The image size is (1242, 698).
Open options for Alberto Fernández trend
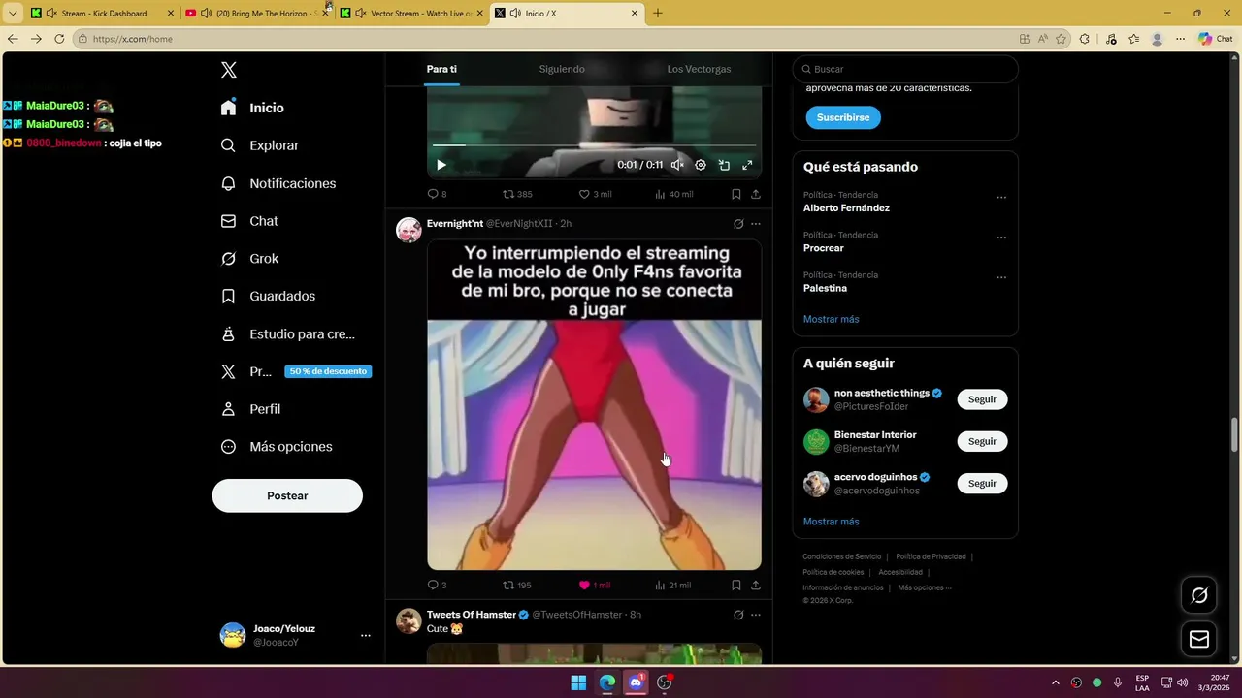point(1001,197)
